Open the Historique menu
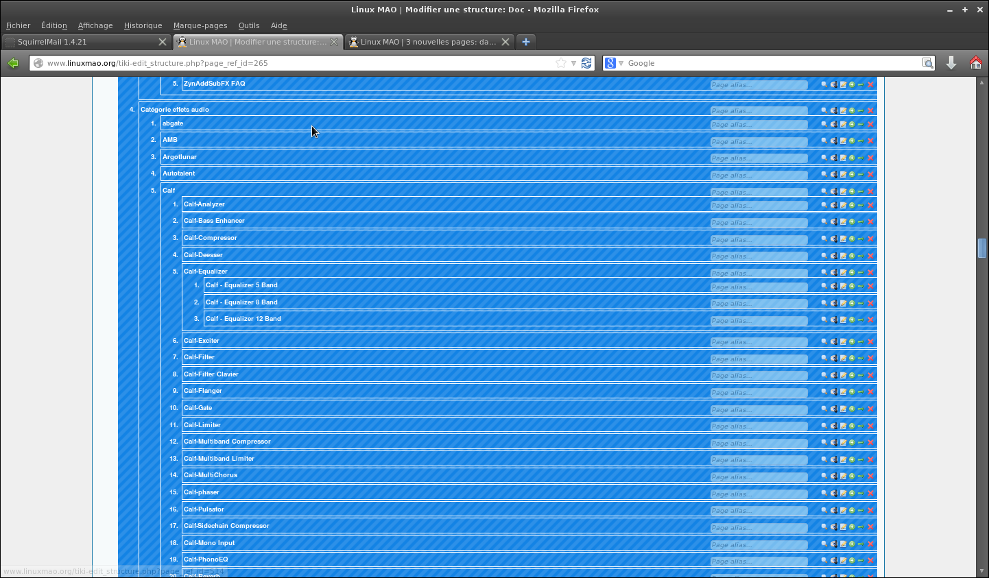Viewport: 989px width, 578px height. click(143, 25)
